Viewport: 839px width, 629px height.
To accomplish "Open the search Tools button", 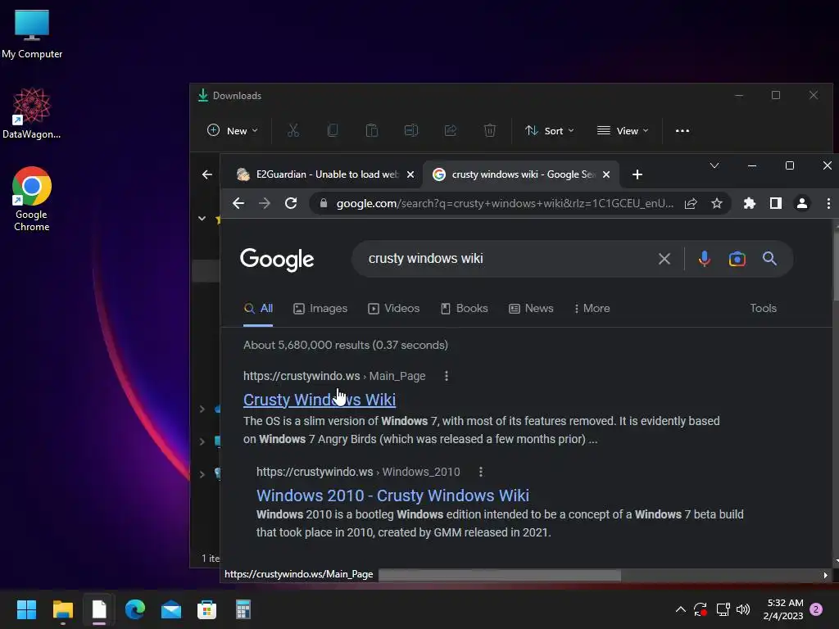I will pyautogui.click(x=763, y=308).
